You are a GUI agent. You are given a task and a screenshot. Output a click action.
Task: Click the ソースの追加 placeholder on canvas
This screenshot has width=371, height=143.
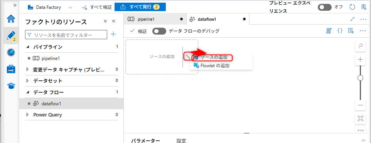coord(162,57)
